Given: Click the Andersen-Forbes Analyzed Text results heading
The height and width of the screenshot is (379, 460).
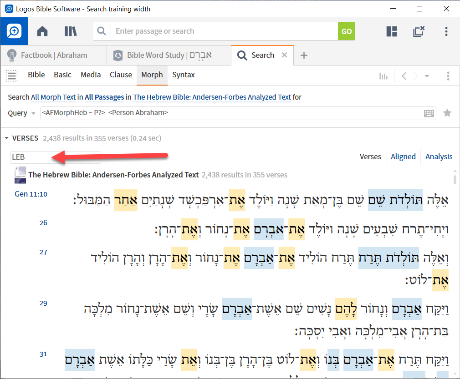Looking at the screenshot, I should 113,175.
